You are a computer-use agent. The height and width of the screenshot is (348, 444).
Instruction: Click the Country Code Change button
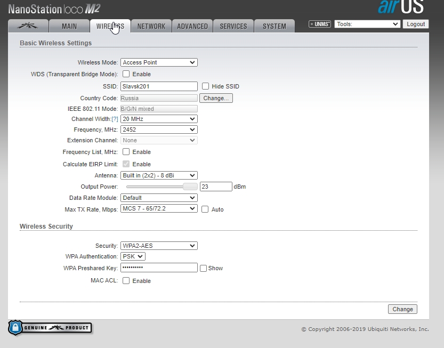(x=216, y=98)
